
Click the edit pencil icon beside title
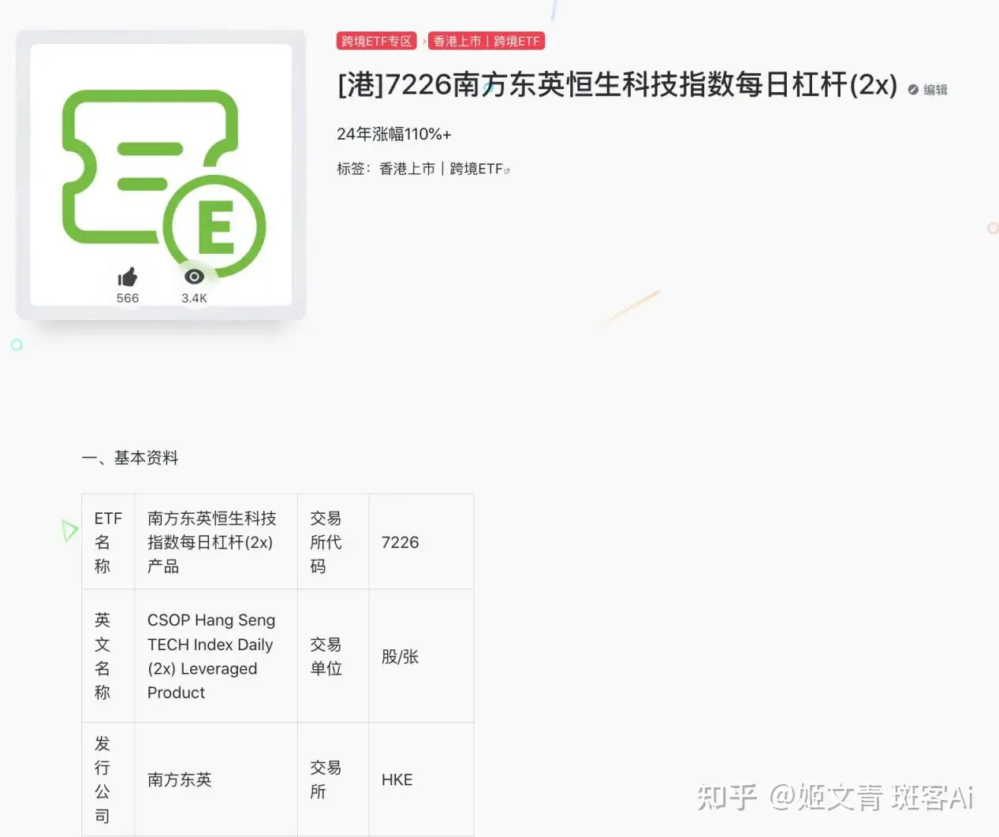click(x=913, y=90)
